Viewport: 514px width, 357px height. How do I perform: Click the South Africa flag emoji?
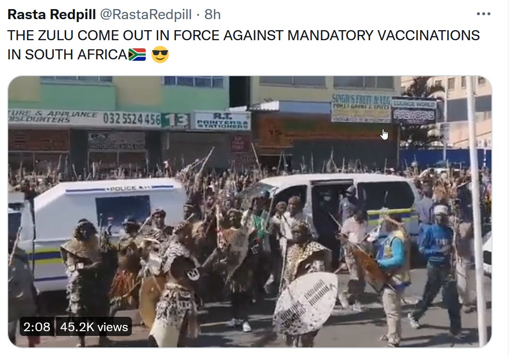point(137,55)
